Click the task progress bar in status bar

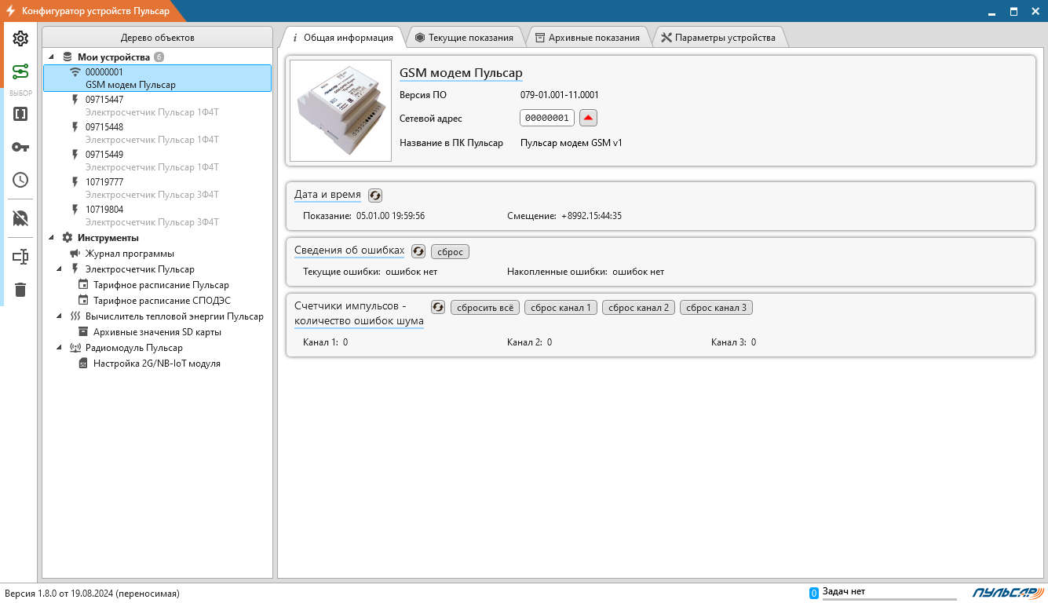coord(889,599)
